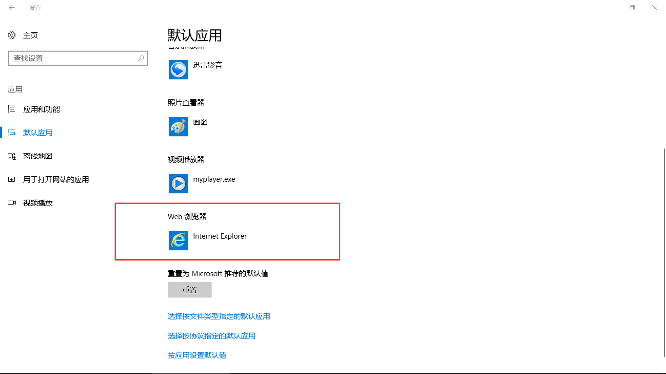Open the 迅雷影音 music player icon
This screenshot has width=666, height=374.
tap(178, 69)
